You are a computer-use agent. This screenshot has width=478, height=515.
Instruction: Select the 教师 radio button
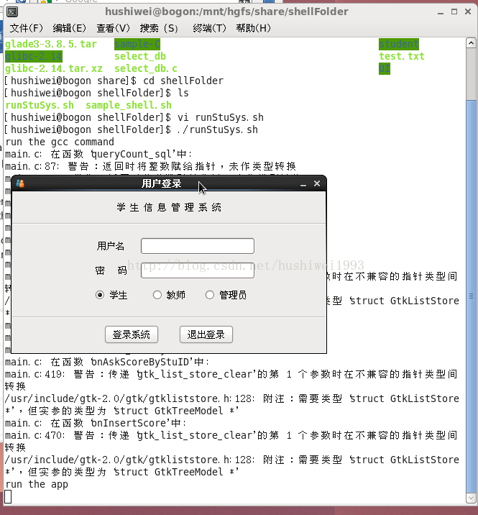[157, 295]
